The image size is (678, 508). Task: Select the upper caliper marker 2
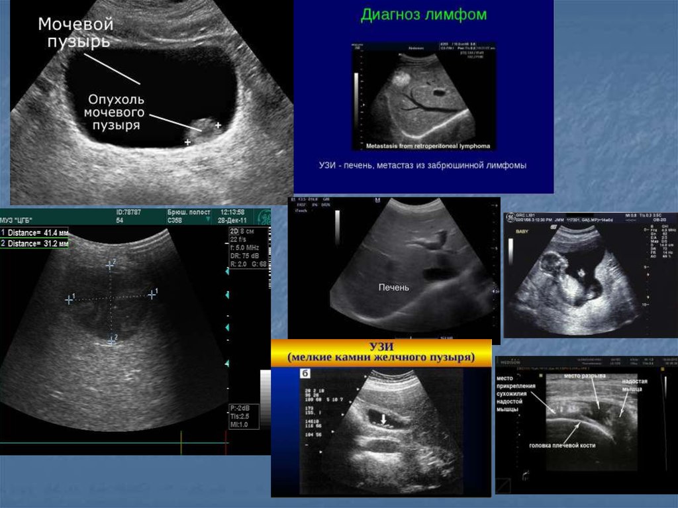[x=111, y=265]
